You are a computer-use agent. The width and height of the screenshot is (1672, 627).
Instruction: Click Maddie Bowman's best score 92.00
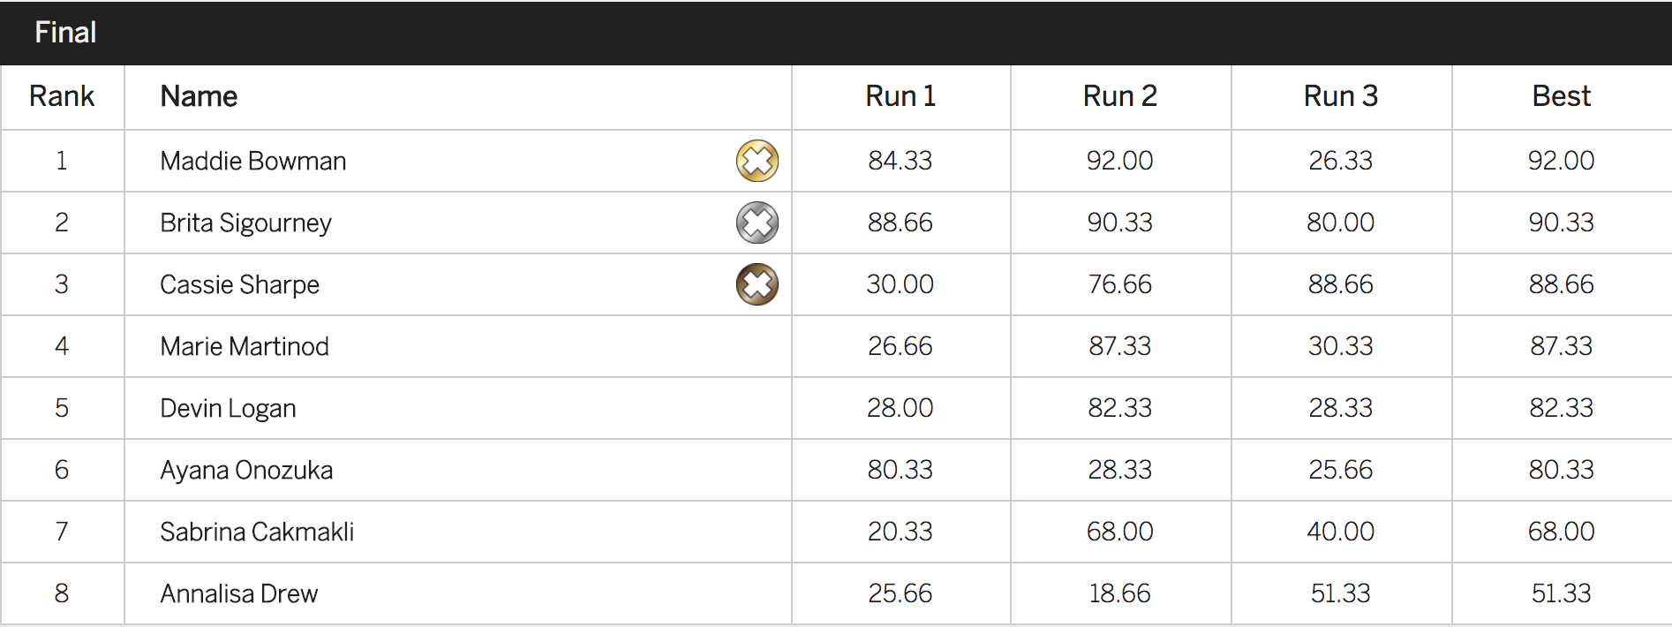click(1561, 161)
